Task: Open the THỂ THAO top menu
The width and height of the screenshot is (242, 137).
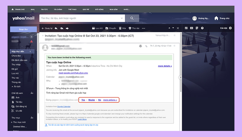Action: 72,9
